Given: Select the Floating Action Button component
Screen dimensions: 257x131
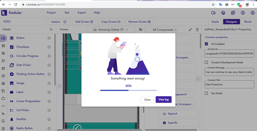Looking at the screenshot, I should 30,74.
